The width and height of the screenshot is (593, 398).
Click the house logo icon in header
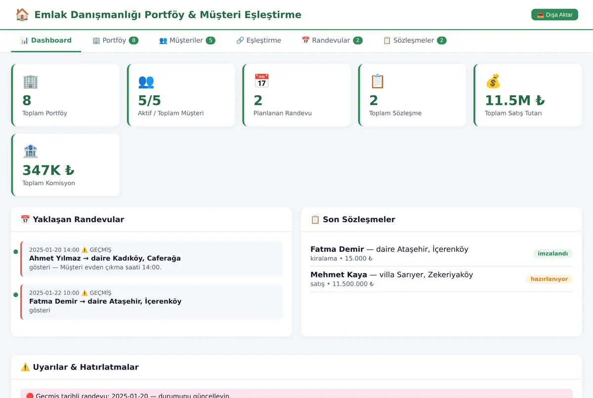coord(22,15)
